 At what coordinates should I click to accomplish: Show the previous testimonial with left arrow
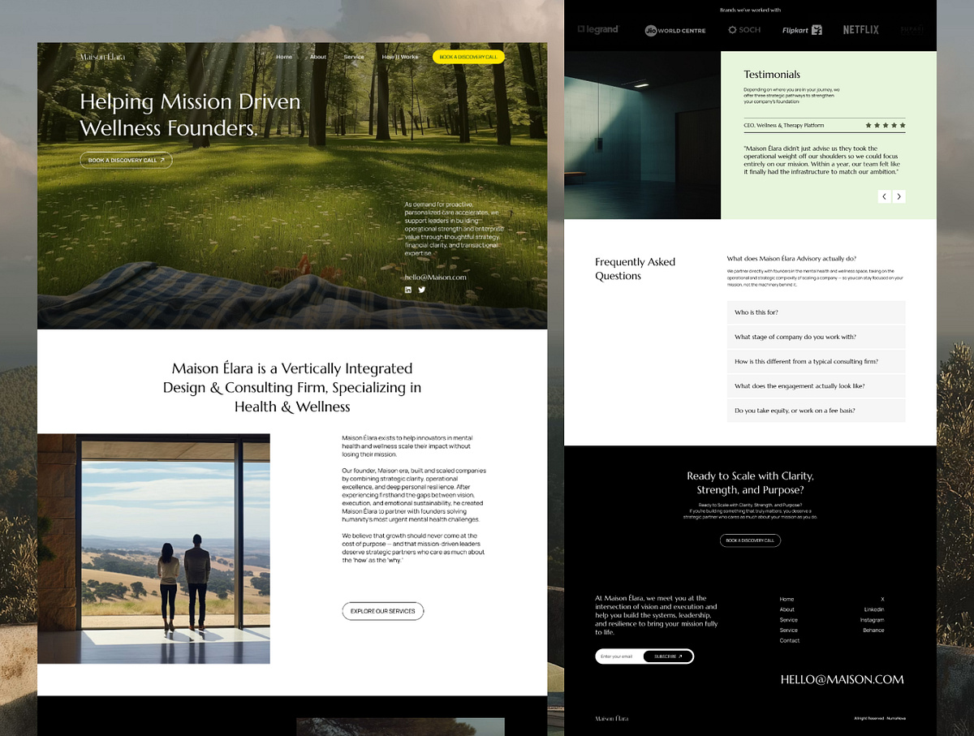885,196
